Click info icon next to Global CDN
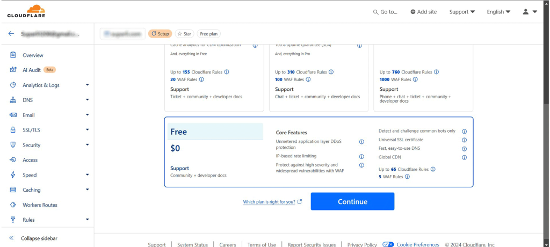This screenshot has height=247, width=550. (x=464, y=157)
